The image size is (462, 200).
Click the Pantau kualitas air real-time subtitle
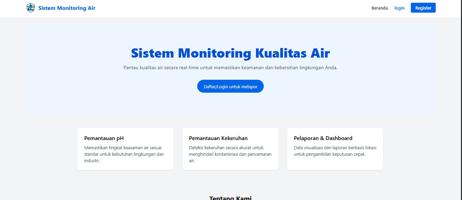click(230, 68)
